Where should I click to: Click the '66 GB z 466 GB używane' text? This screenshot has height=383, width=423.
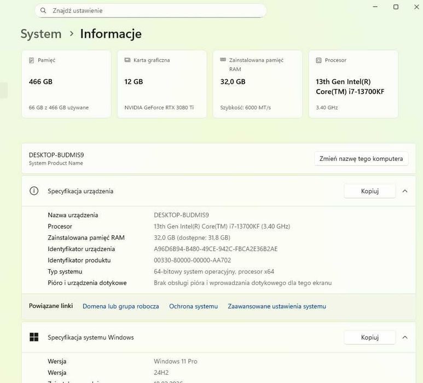[x=59, y=107]
